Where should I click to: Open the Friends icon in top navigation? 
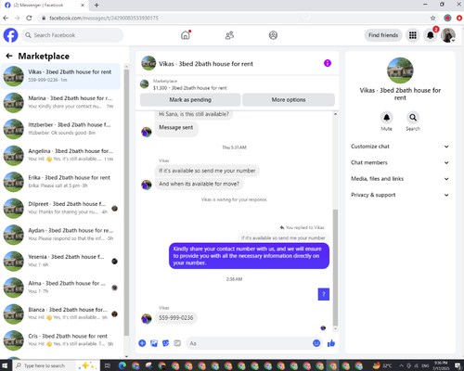pos(229,35)
